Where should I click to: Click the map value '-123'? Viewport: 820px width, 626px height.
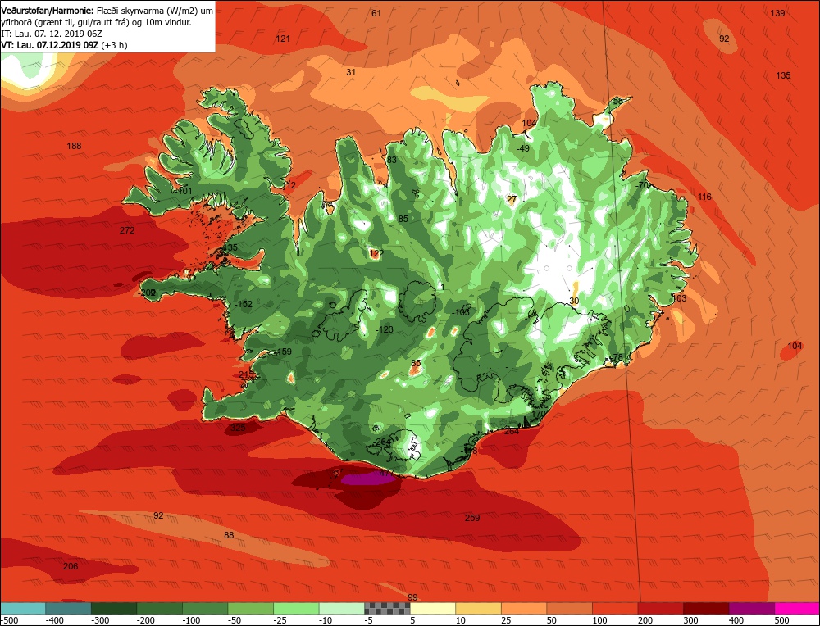(x=385, y=329)
